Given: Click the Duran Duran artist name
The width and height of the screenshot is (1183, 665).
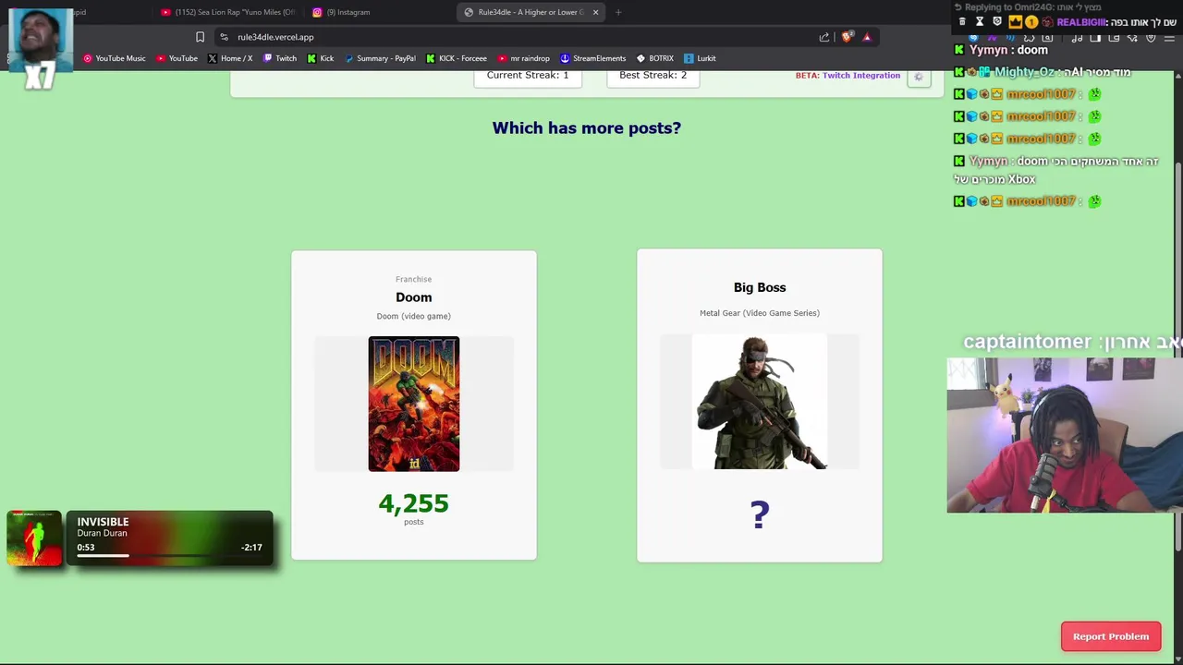Looking at the screenshot, I should click(102, 533).
